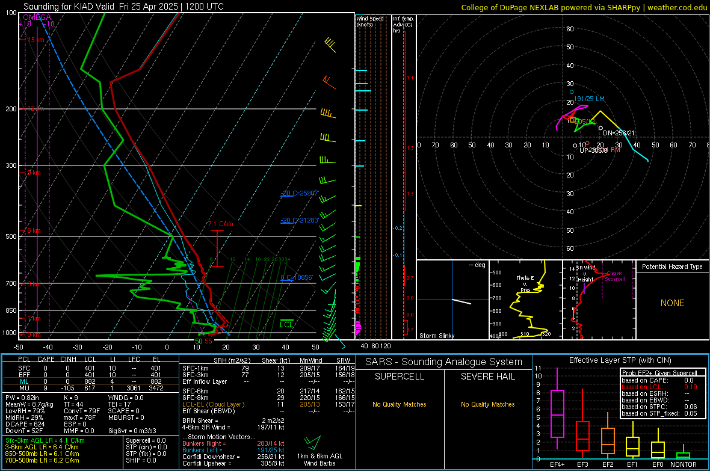Click the red wind barb near 150 mb
Image resolution: width=710 pixels, height=471 pixels.
[x=329, y=82]
